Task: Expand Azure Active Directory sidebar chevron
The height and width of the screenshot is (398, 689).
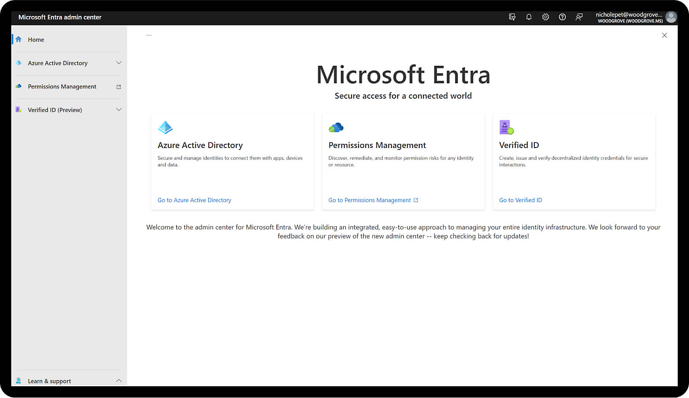Action: pyautogui.click(x=118, y=63)
